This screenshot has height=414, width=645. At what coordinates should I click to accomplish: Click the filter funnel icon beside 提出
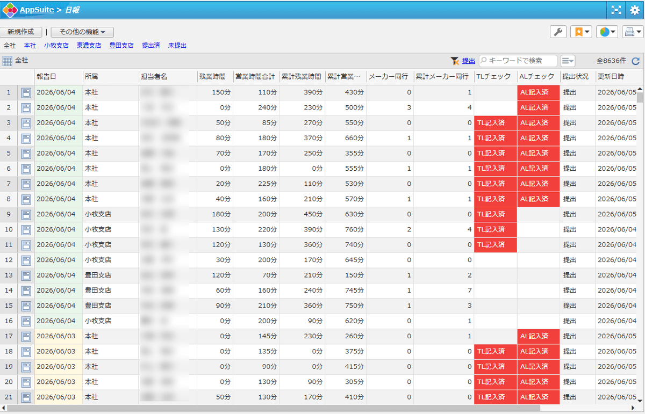455,61
